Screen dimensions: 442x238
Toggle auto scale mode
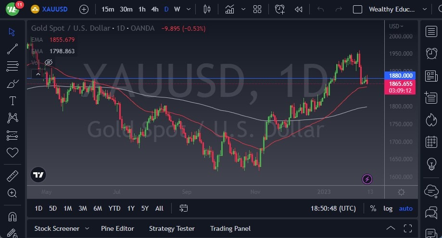tap(405, 208)
